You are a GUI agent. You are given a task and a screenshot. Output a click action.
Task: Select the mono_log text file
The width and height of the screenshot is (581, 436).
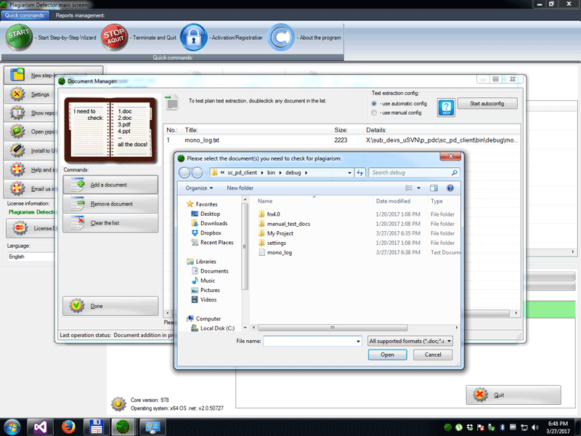click(280, 252)
